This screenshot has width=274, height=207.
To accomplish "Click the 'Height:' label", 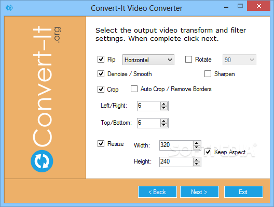I will [x=143, y=161].
